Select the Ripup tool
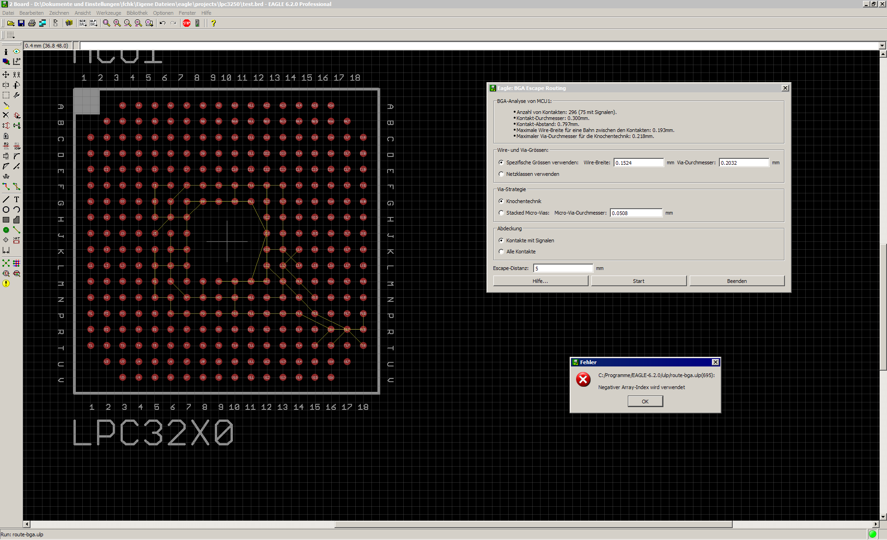This screenshot has height=540, width=887. pos(17,186)
